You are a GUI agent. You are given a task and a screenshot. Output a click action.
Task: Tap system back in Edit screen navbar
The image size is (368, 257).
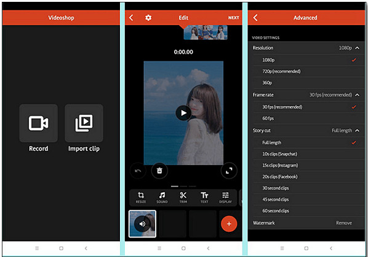(208, 248)
